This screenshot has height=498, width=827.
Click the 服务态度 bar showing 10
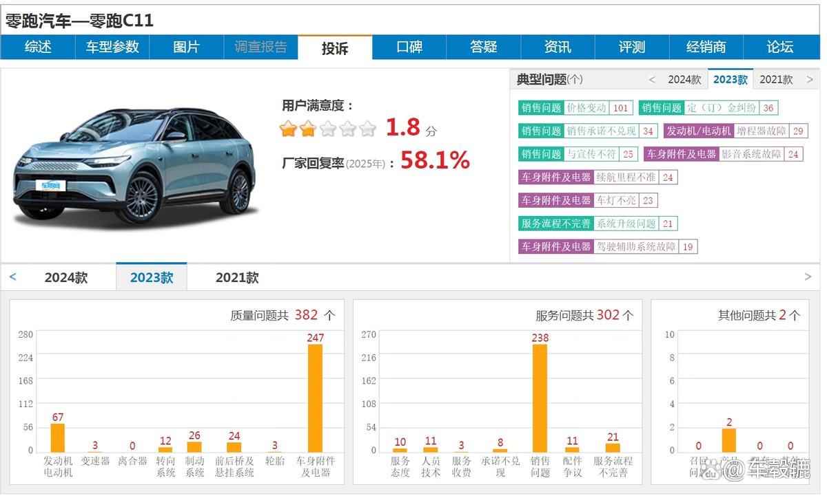click(x=400, y=450)
